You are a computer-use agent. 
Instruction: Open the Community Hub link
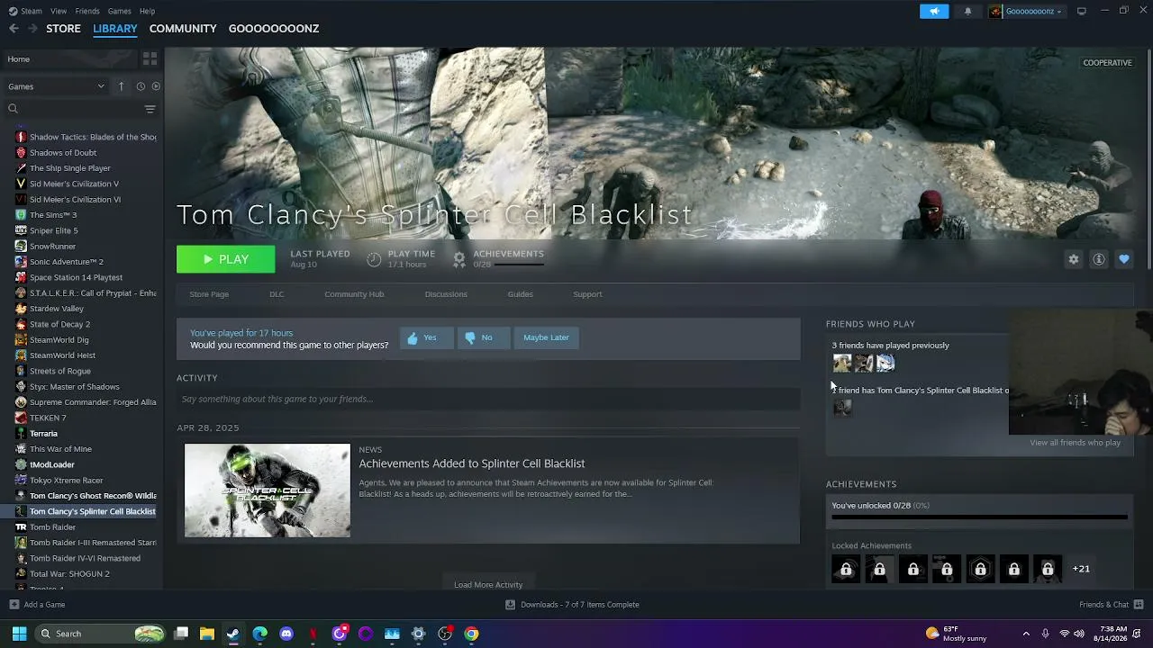click(x=354, y=294)
